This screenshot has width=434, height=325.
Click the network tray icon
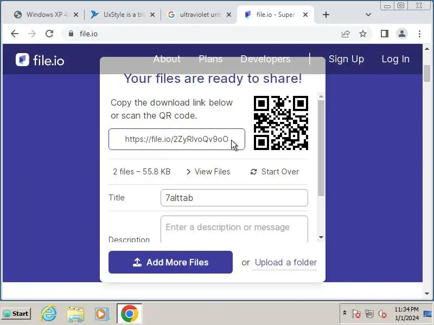click(x=369, y=314)
